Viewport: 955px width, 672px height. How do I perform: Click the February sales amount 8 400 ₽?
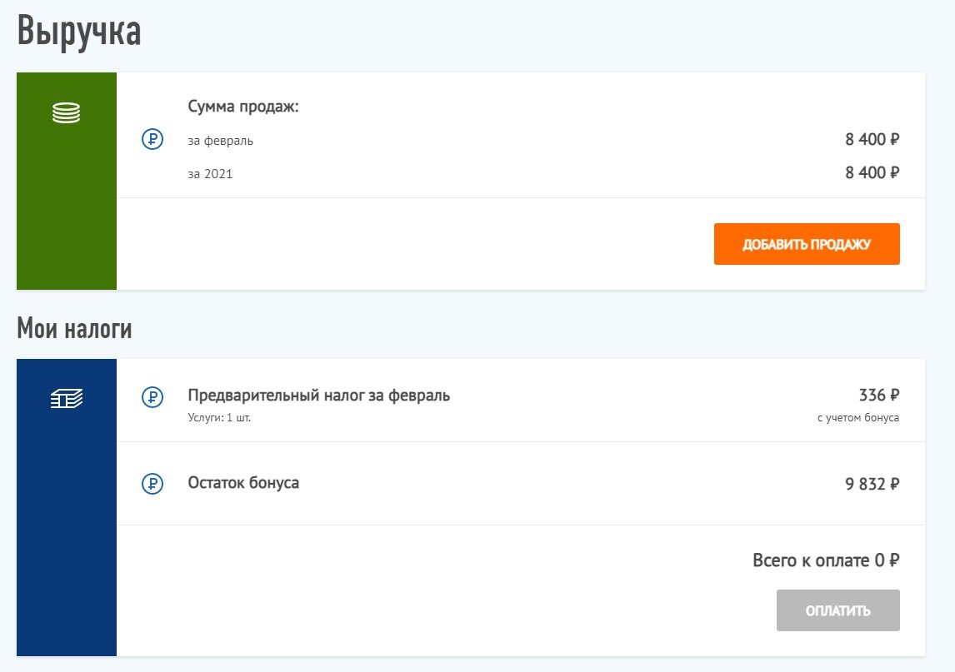point(872,140)
